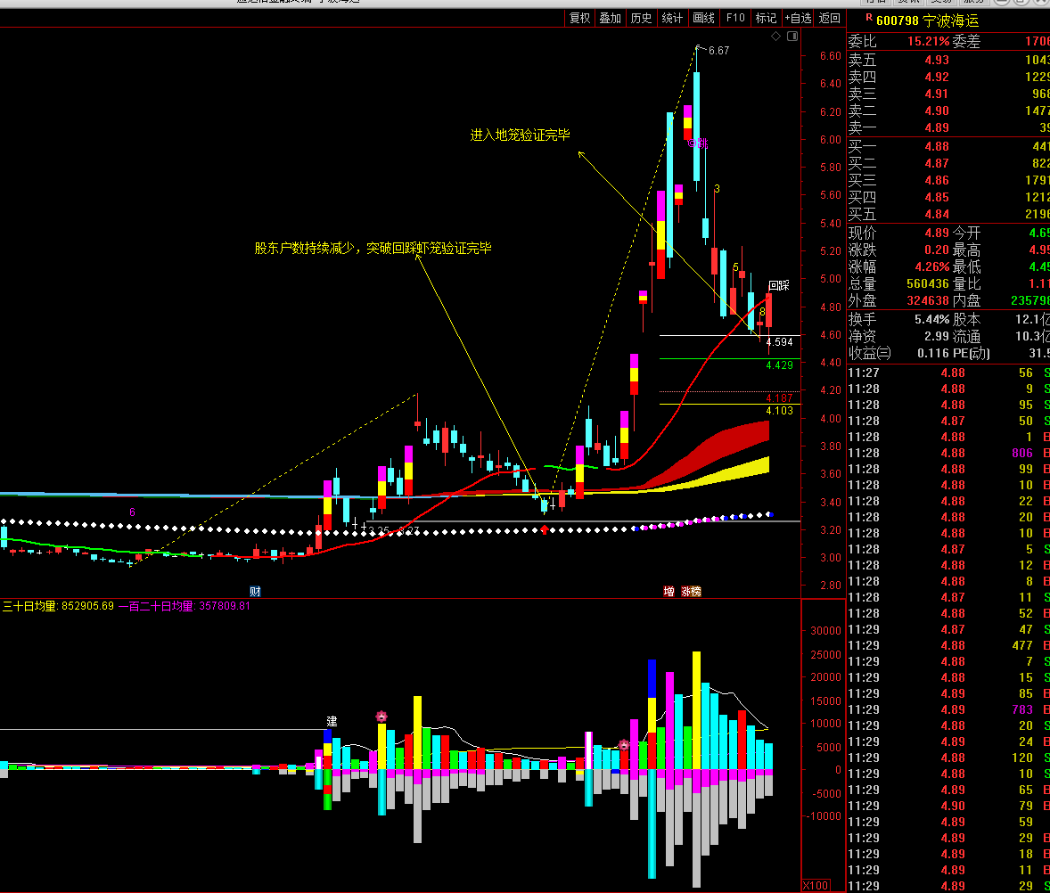Click 净资 value 2.99
Image resolution: width=1050 pixels, height=893 pixels.
pos(937,336)
